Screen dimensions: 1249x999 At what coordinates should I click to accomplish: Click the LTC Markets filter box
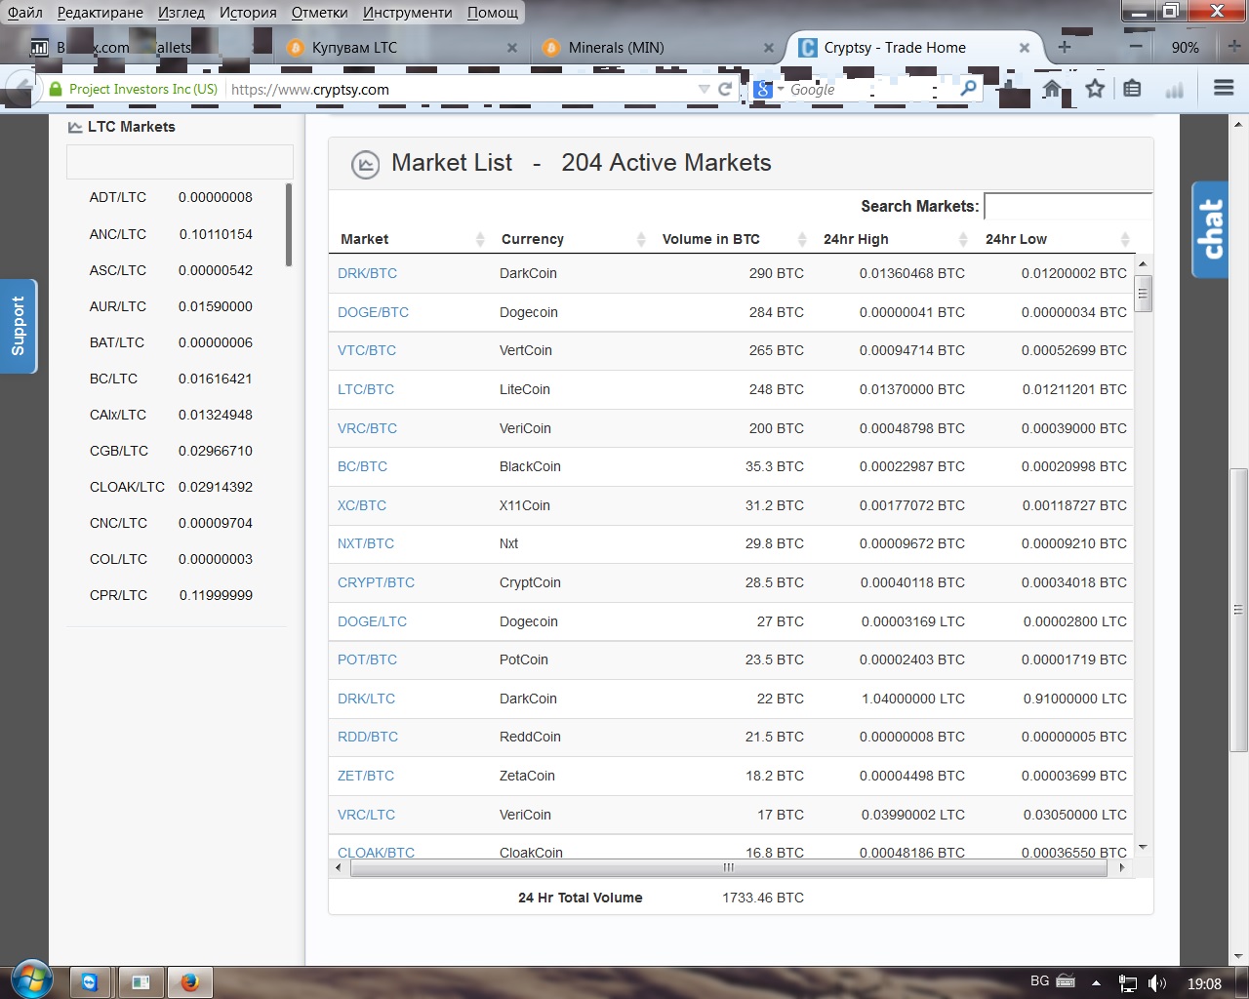click(x=180, y=162)
